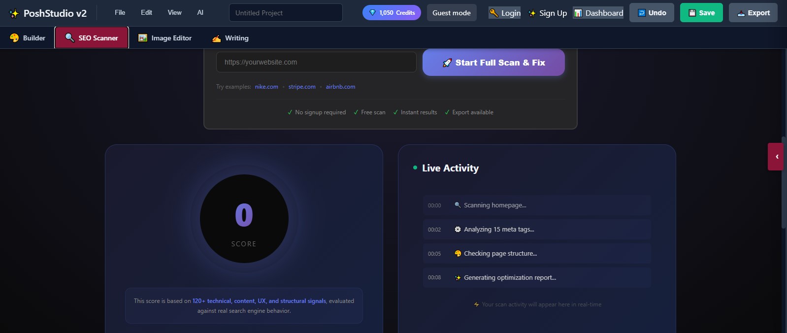Click the chart icon next to Dashboard

click(x=578, y=13)
